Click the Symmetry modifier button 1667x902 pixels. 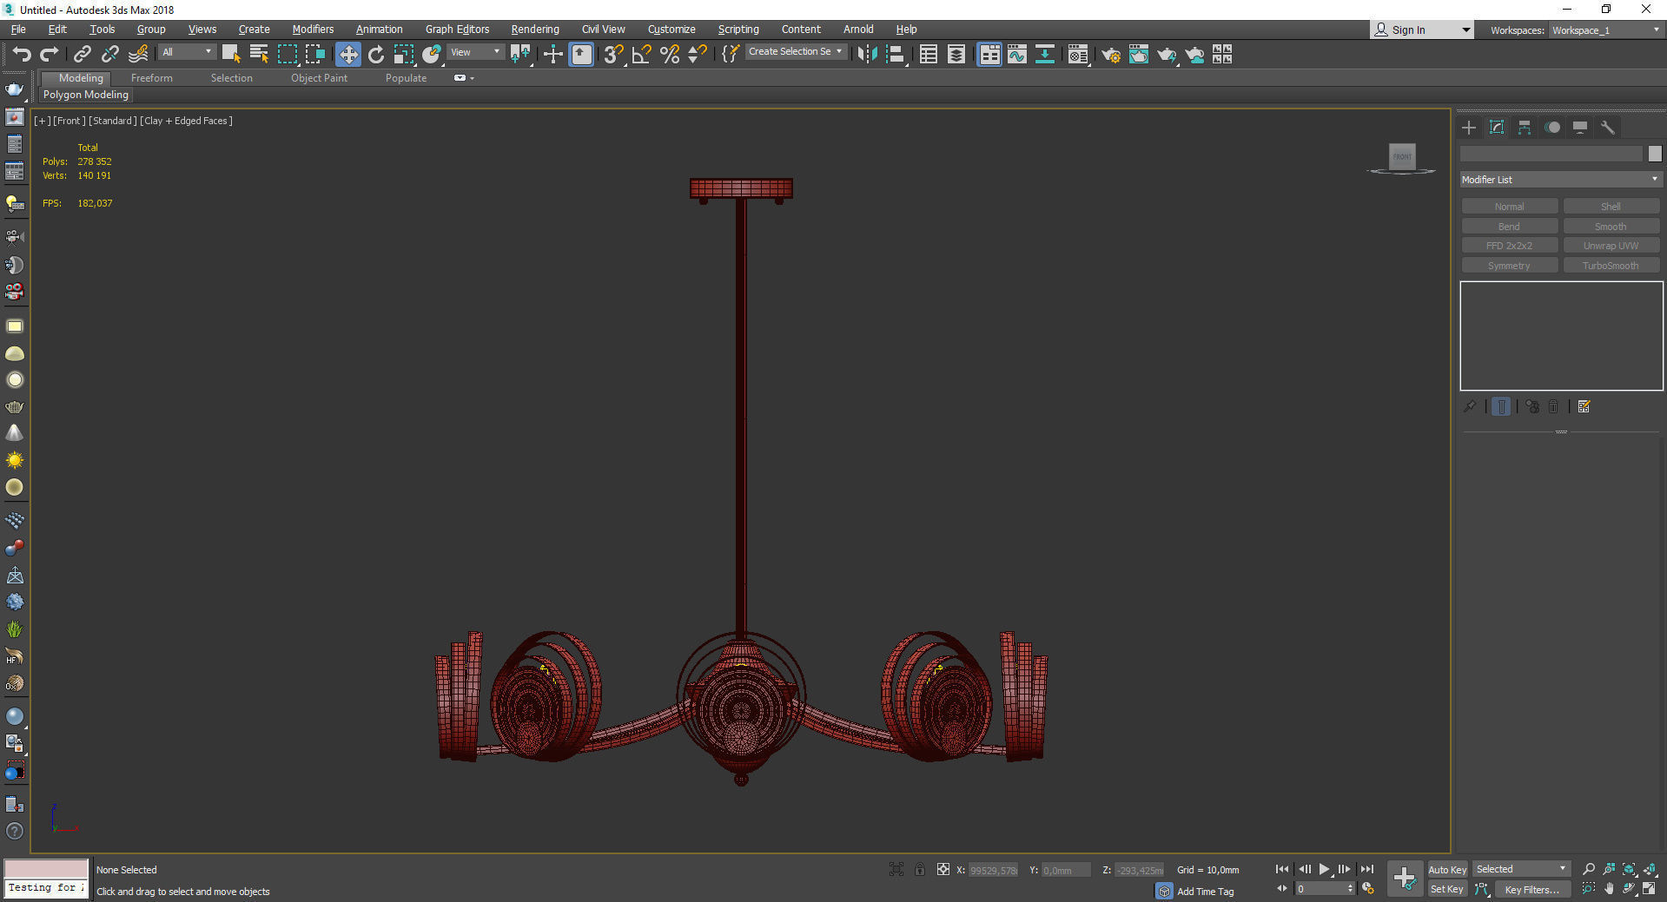pyautogui.click(x=1509, y=266)
